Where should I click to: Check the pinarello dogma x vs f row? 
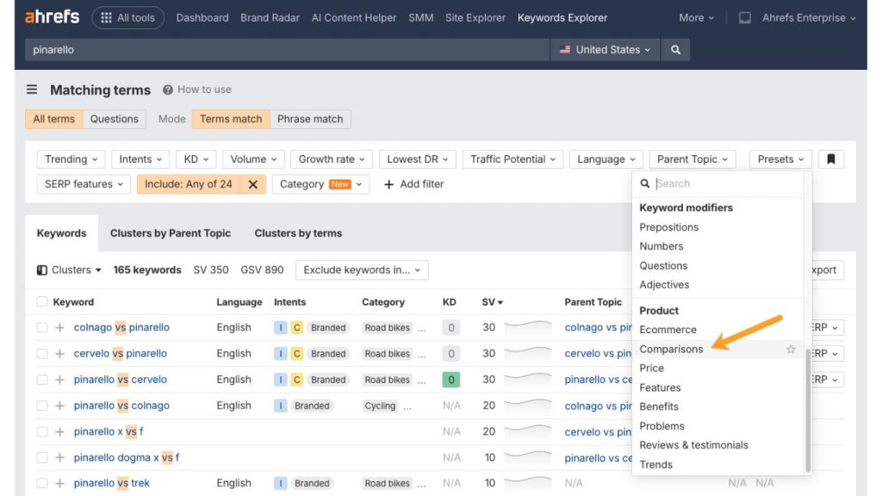(42, 457)
